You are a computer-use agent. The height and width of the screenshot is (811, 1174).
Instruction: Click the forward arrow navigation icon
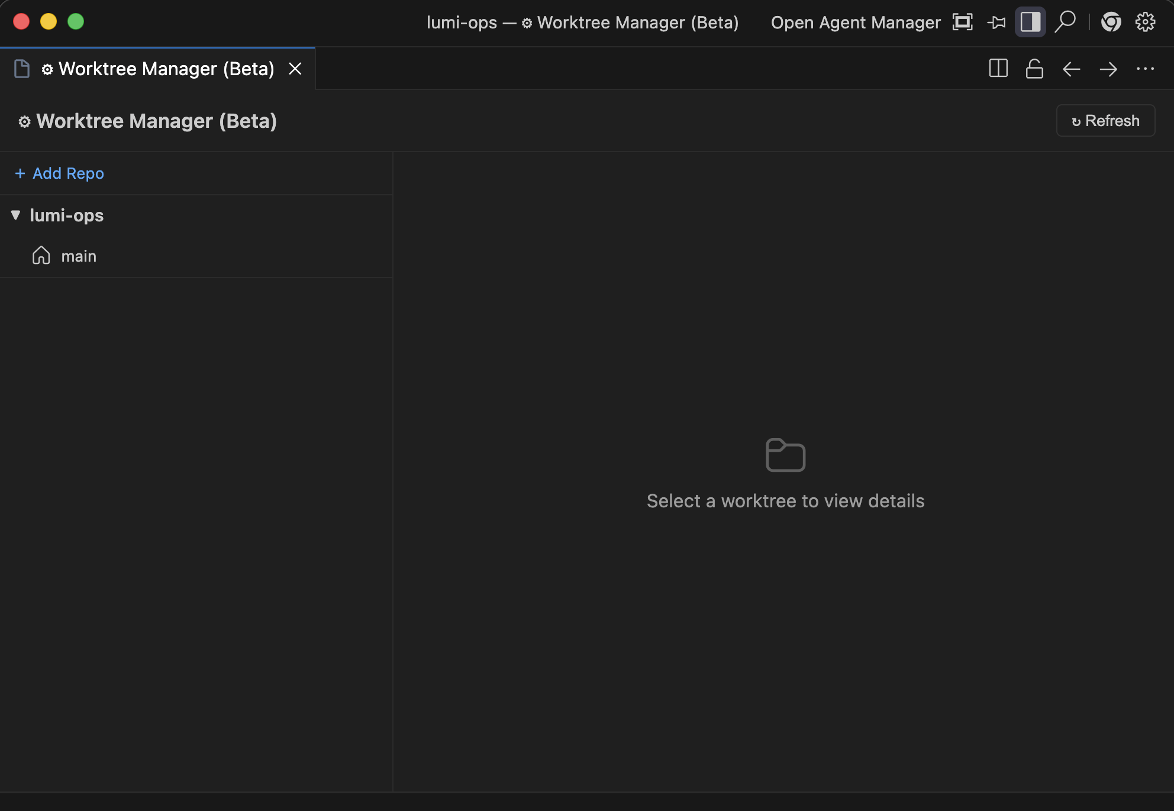pyautogui.click(x=1108, y=68)
